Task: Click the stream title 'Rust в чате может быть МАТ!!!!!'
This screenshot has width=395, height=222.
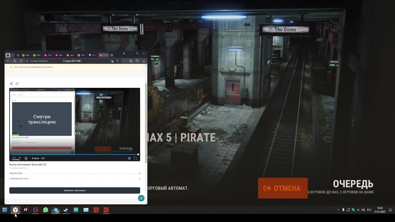Action: [28, 165]
